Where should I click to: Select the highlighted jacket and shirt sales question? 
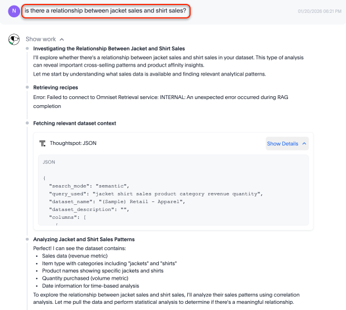105,11
